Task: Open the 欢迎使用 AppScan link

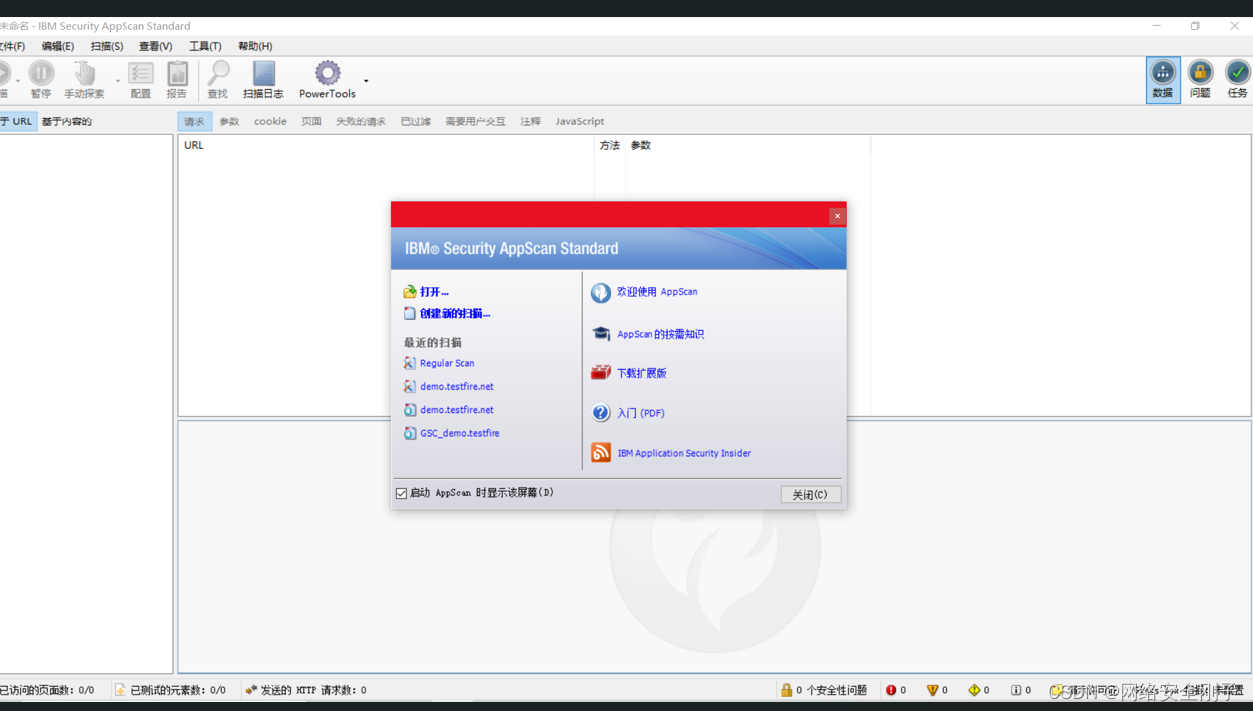Action: click(656, 292)
